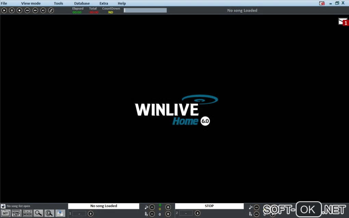This screenshot has width=349, height=218.
Task: Pause playback with the Pause button
Action: [x=12, y=10]
